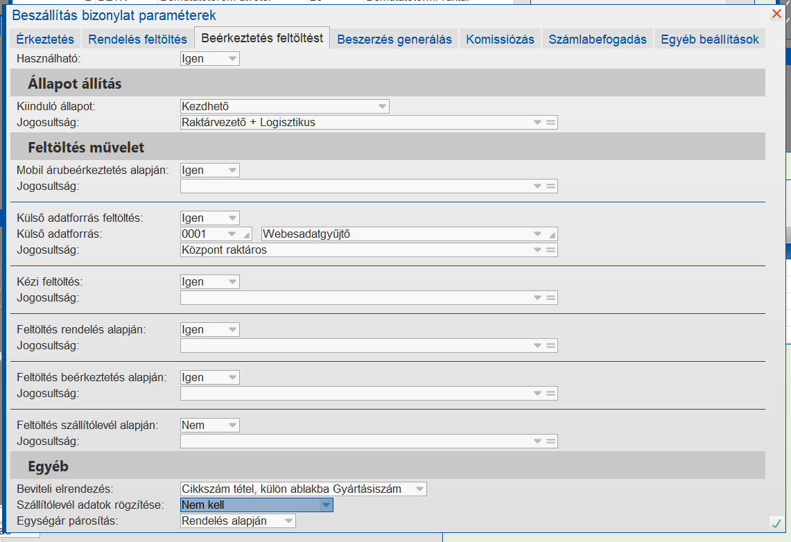Open the Feltöltés szállítólevél alapján dropdown
This screenshot has height=542, width=791.
tap(232, 426)
